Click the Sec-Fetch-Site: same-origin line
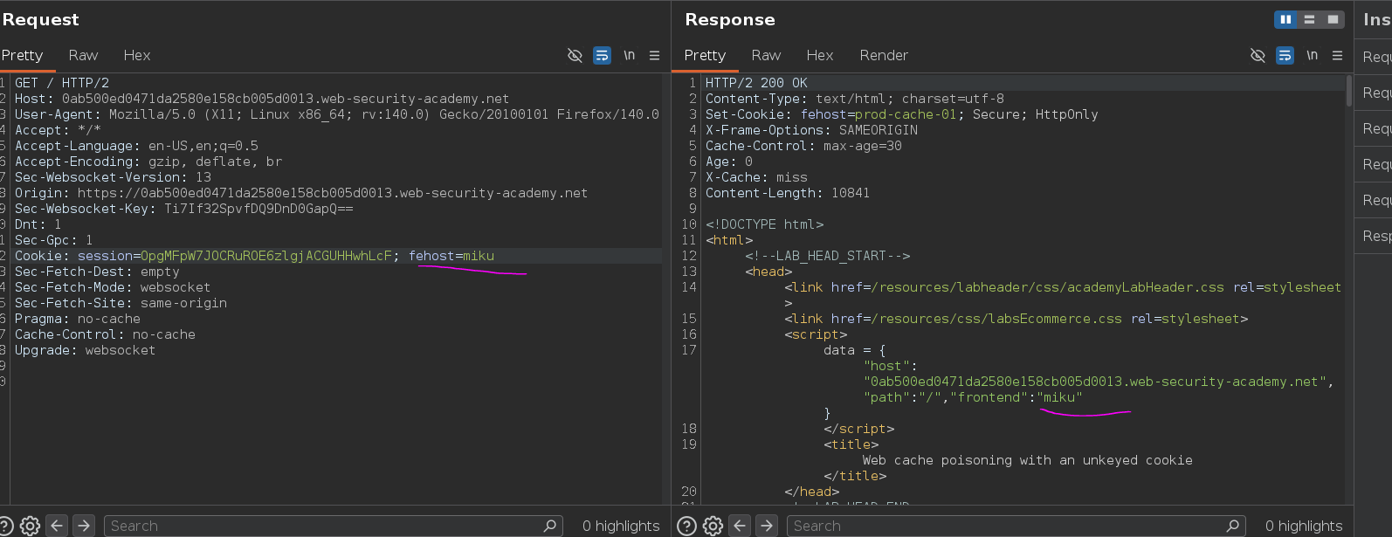The height and width of the screenshot is (537, 1392). [121, 303]
